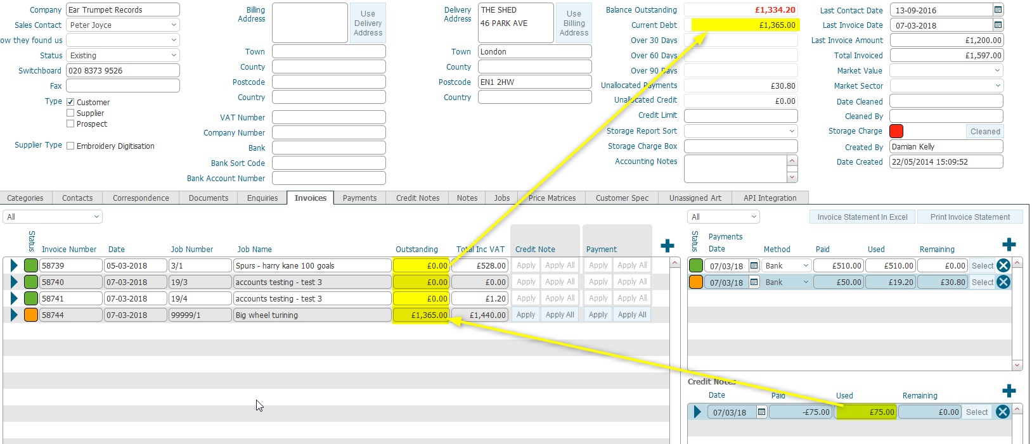Screen dimensions: 1032x444
Task: Add a new payment with plus icon
Action: [x=1009, y=244]
